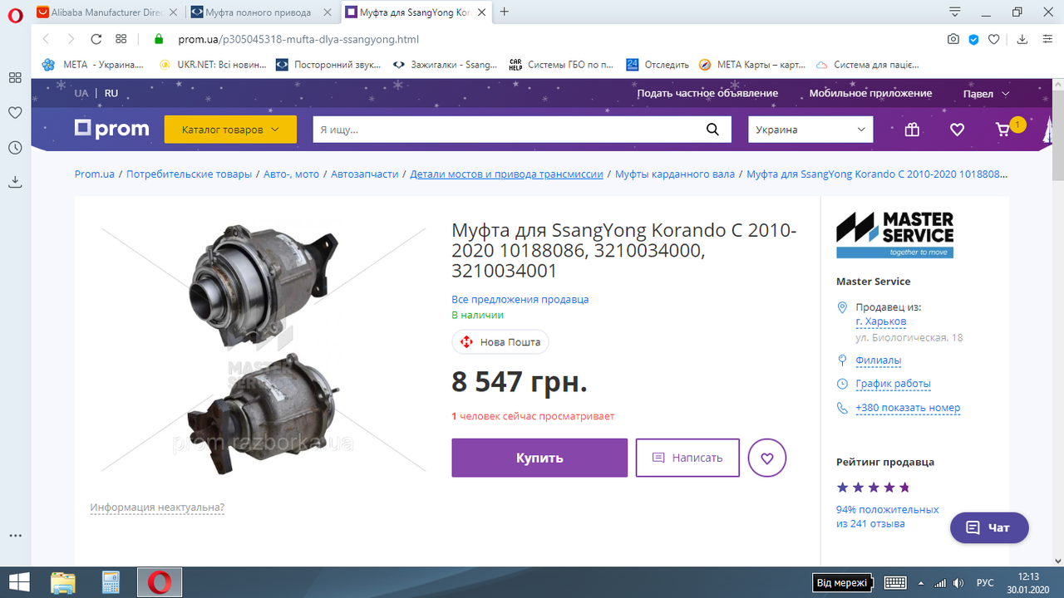Focus the Я ищу search field

pos(507,130)
